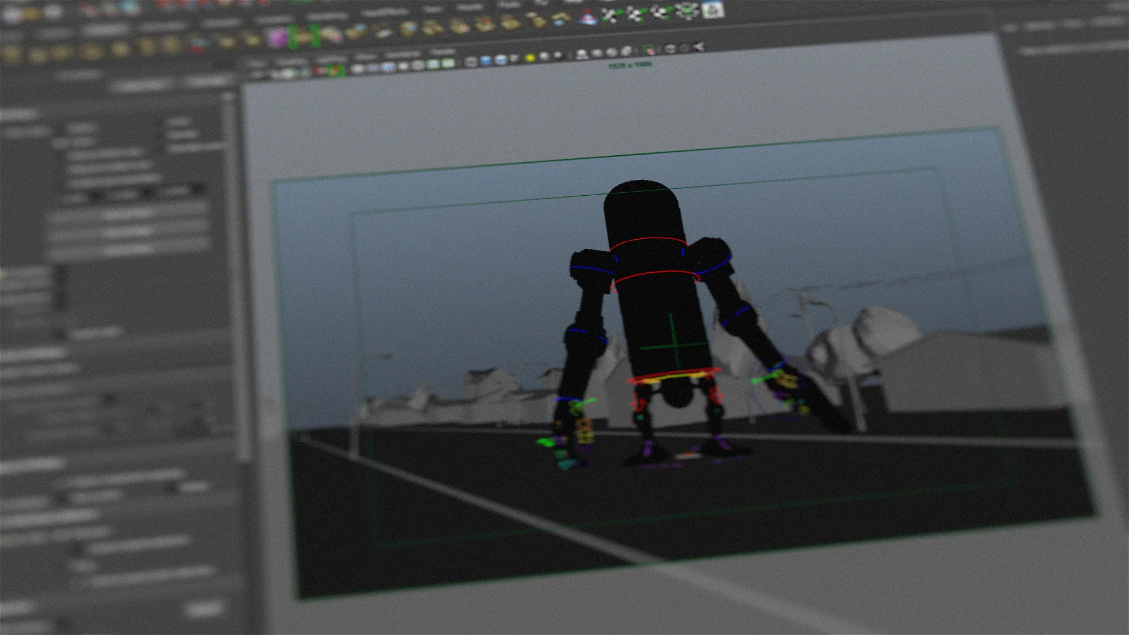Select the purple control on the left foot

(x=649, y=449)
